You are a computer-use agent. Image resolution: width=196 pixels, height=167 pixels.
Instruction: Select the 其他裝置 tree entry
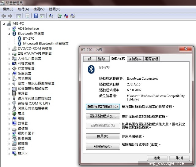coord(24,78)
